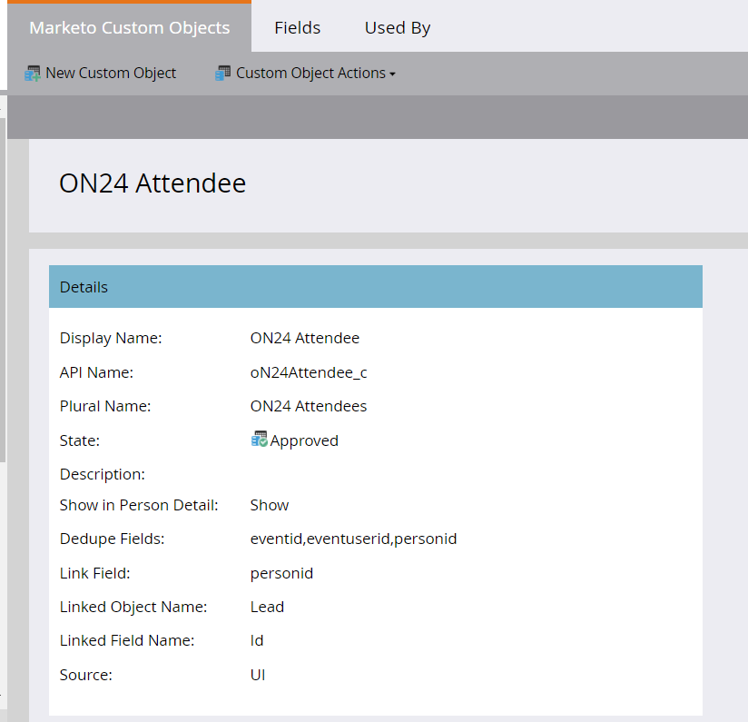Screen dimensions: 748x722
Task: Select the ON24 Attendee page title
Action: click(153, 183)
